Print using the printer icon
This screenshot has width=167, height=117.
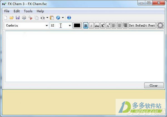[24, 18]
